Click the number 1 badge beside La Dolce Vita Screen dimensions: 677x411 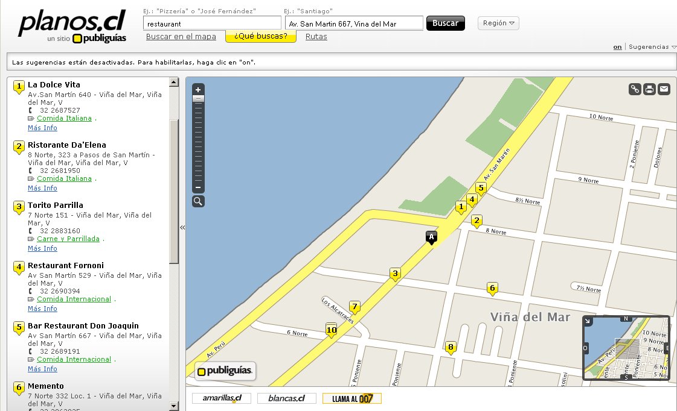tap(19, 87)
